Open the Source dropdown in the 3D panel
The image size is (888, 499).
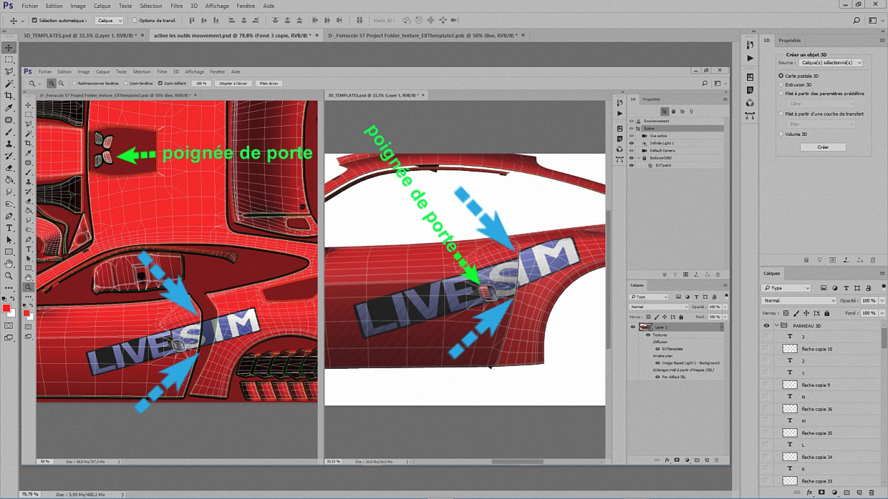831,63
